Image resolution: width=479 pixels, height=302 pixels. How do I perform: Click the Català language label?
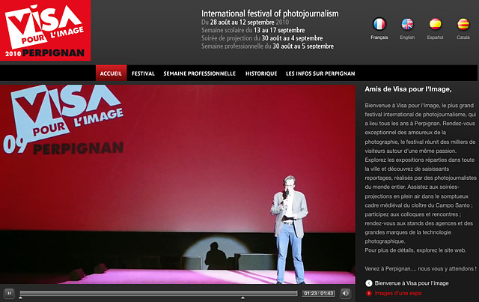click(463, 37)
